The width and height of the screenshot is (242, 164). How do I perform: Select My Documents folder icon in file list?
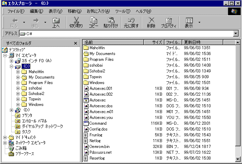pyautogui.click(x=86, y=54)
